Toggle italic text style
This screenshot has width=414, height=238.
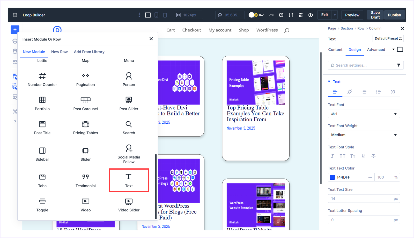tap(332, 156)
